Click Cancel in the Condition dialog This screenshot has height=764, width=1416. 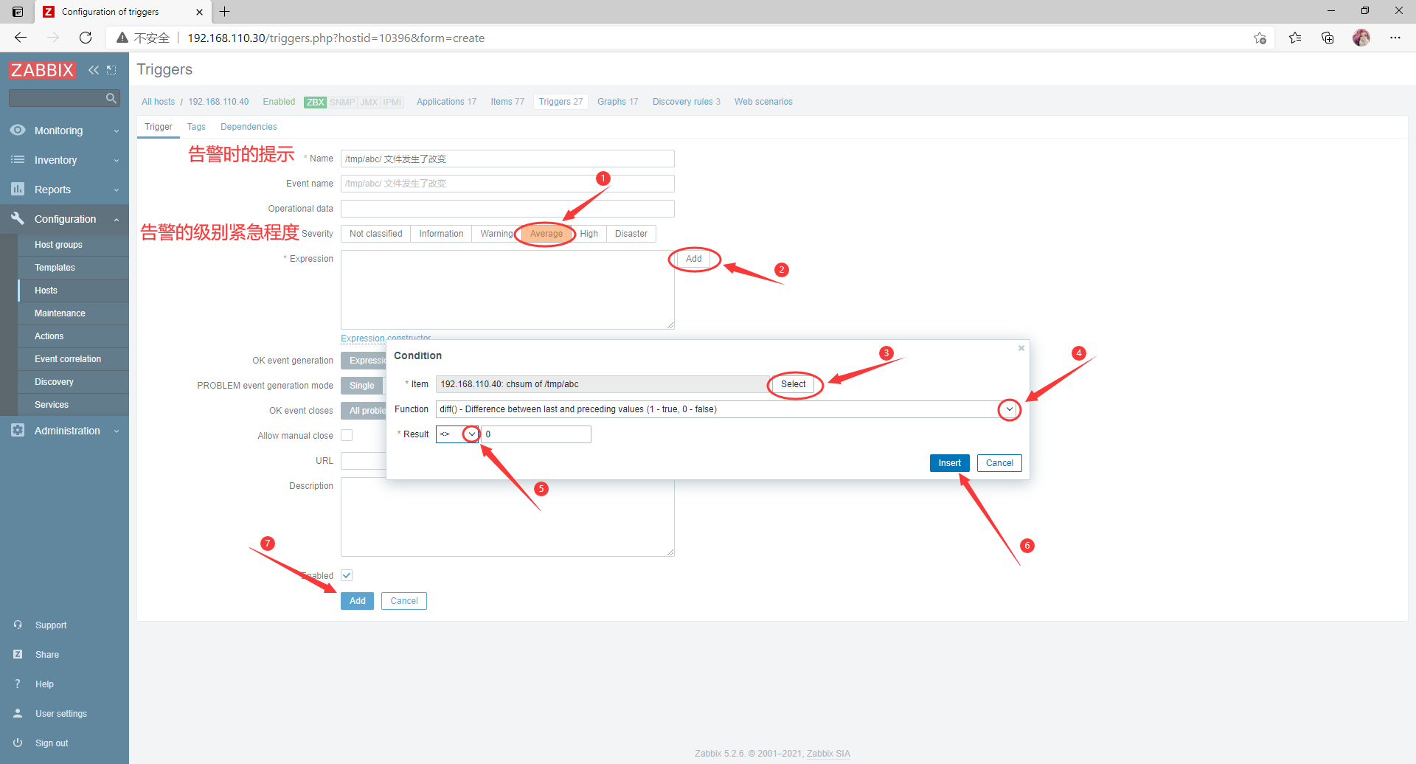999,463
